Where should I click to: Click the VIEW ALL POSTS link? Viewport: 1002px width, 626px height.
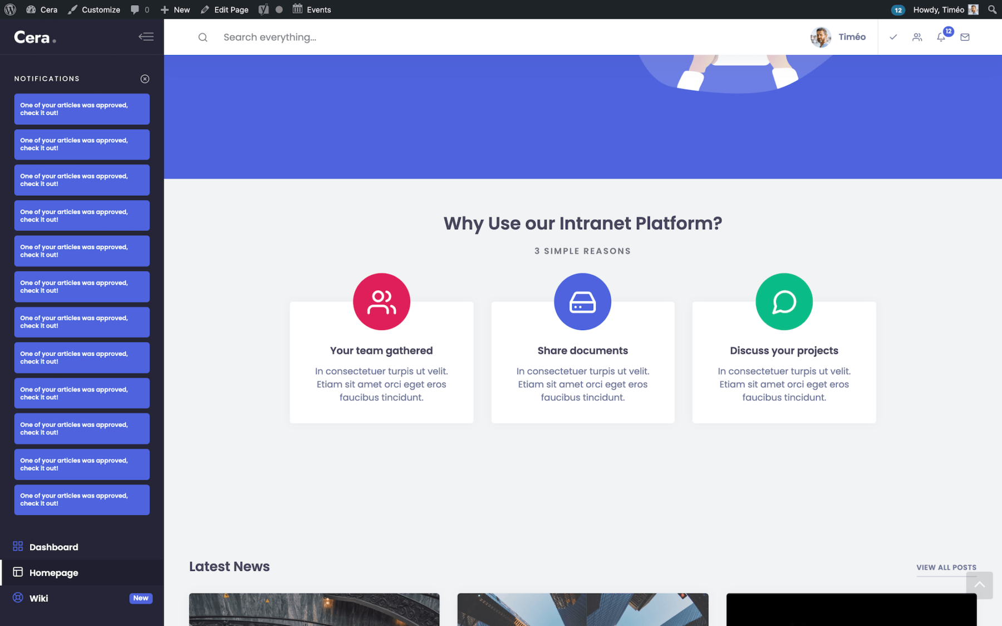click(x=946, y=567)
